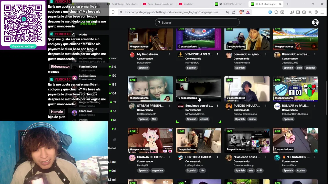Screen dimensions: 328x184
Task: Switch to Korn - Freak On a Leash tab
Action: [158, 4]
